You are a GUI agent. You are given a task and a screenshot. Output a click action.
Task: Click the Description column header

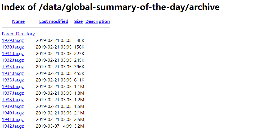point(97,21)
